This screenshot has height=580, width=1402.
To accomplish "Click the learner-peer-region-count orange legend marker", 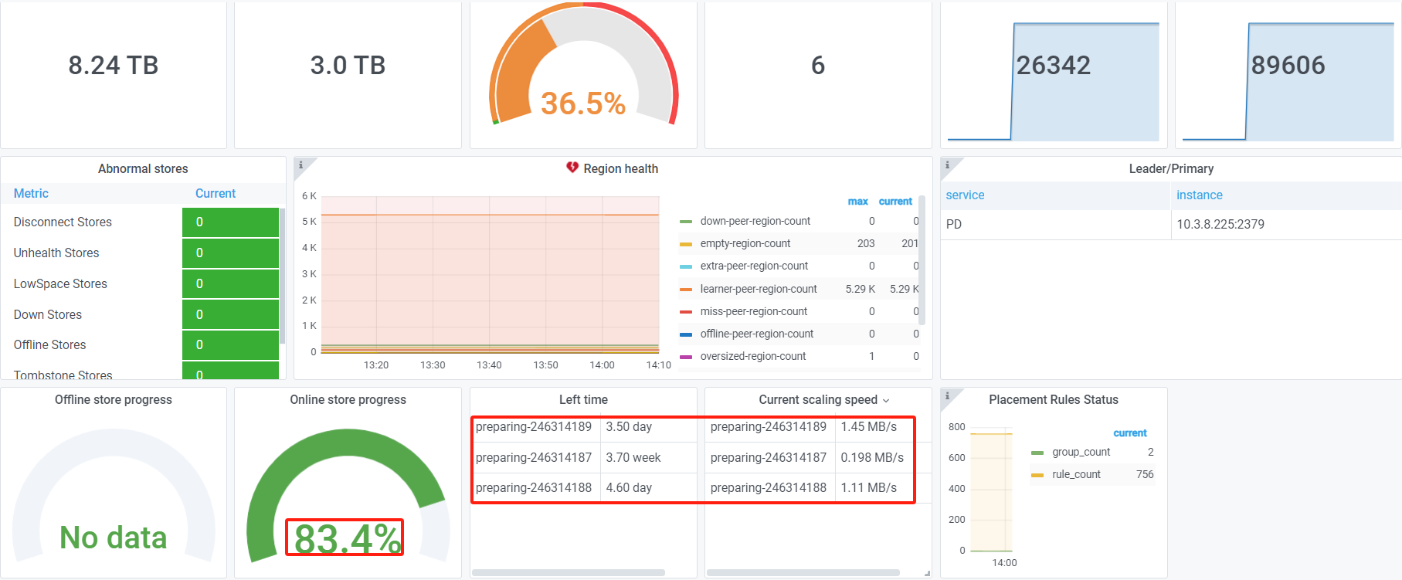I will pos(685,290).
